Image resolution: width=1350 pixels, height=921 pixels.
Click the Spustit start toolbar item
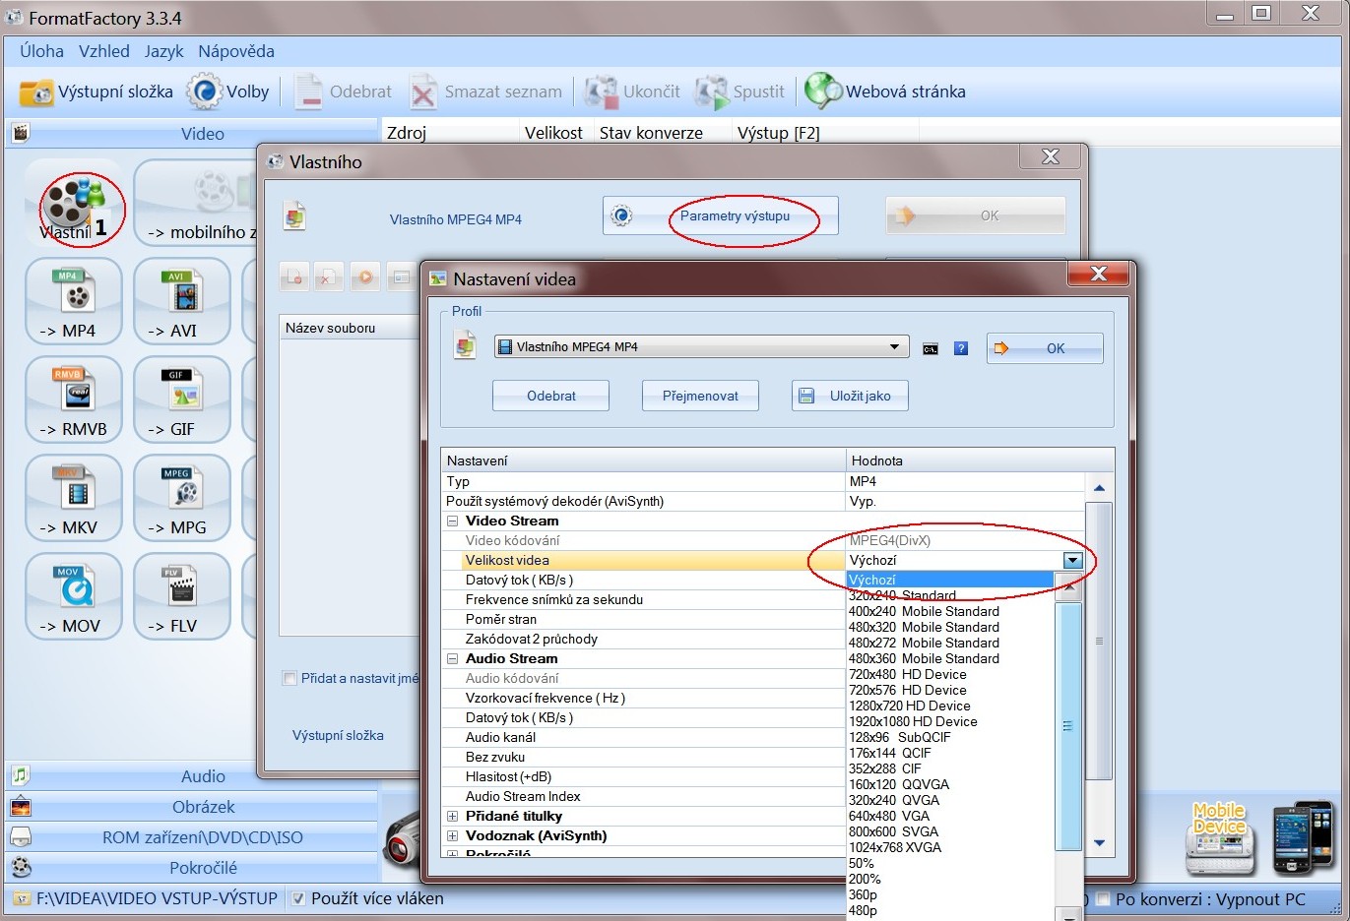(739, 92)
